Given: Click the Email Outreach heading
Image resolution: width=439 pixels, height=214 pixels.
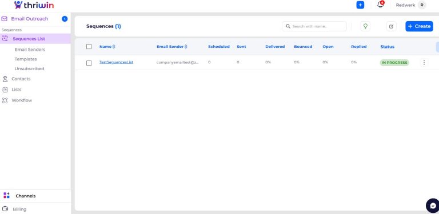Looking at the screenshot, I should click(x=29, y=19).
